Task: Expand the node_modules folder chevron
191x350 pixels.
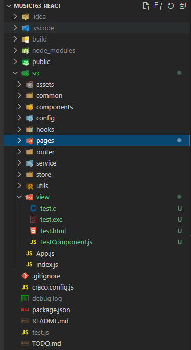Action: click(x=15, y=50)
